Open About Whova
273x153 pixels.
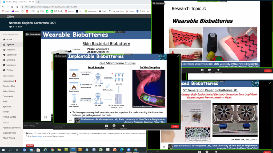point(9,138)
